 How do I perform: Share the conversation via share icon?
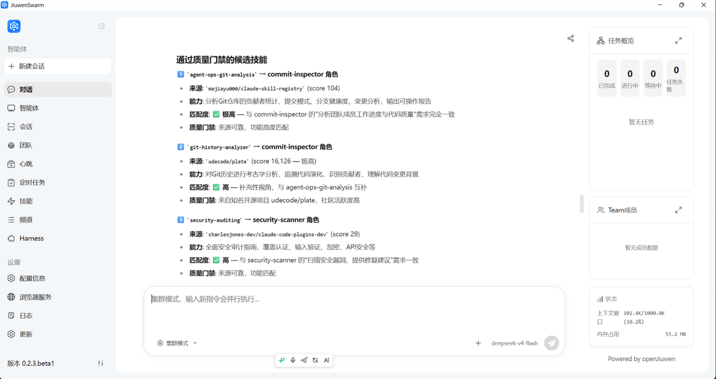click(x=571, y=39)
